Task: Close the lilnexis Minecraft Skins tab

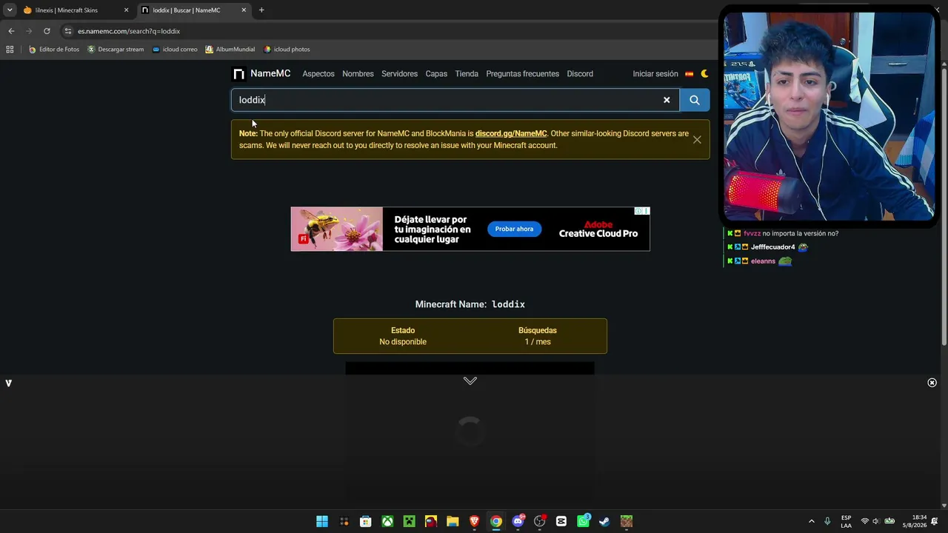Action: point(126,10)
